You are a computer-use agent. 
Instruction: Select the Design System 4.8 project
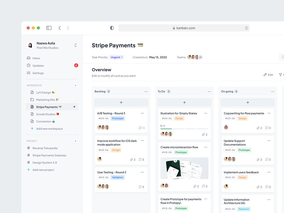point(43,163)
